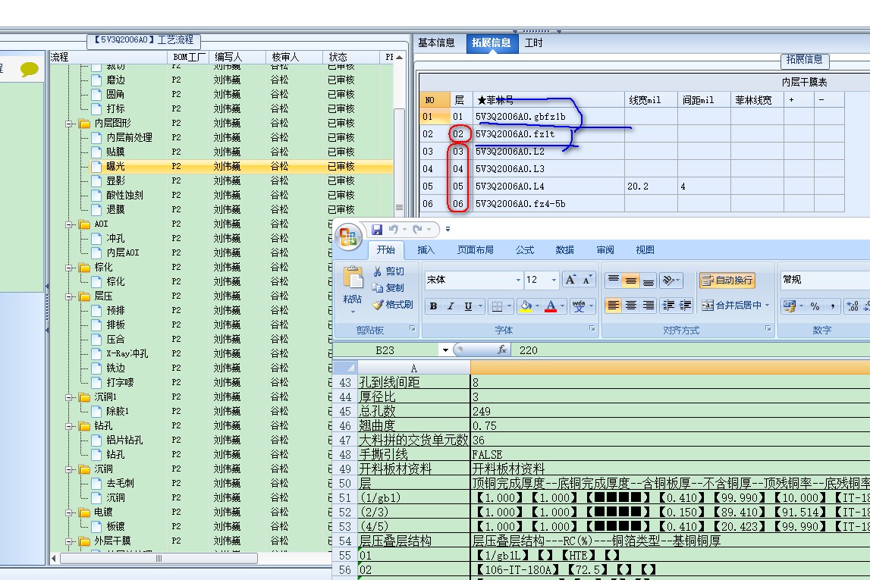Click the accounting number format icon
The height and width of the screenshot is (580, 870).
(788, 306)
